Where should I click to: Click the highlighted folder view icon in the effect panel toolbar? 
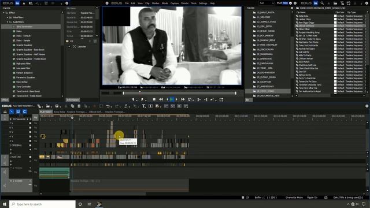tap(17, 3)
